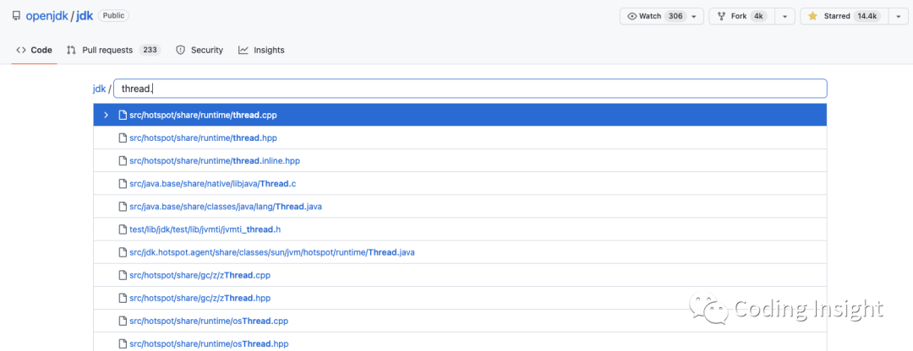
Task: Click the yellow star icon
Action: tap(813, 16)
